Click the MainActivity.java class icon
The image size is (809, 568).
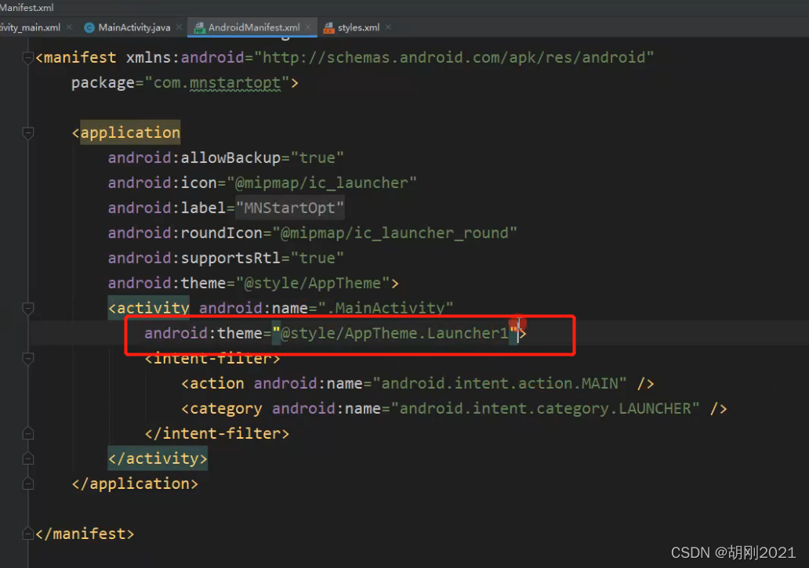point(89,28)
